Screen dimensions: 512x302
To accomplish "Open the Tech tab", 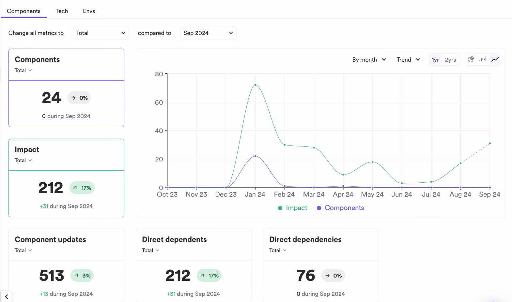I will coord(62,11).
